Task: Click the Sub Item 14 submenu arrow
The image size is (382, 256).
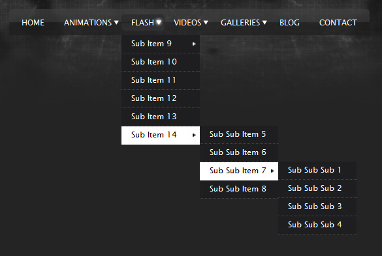Action: pos(194,135)
